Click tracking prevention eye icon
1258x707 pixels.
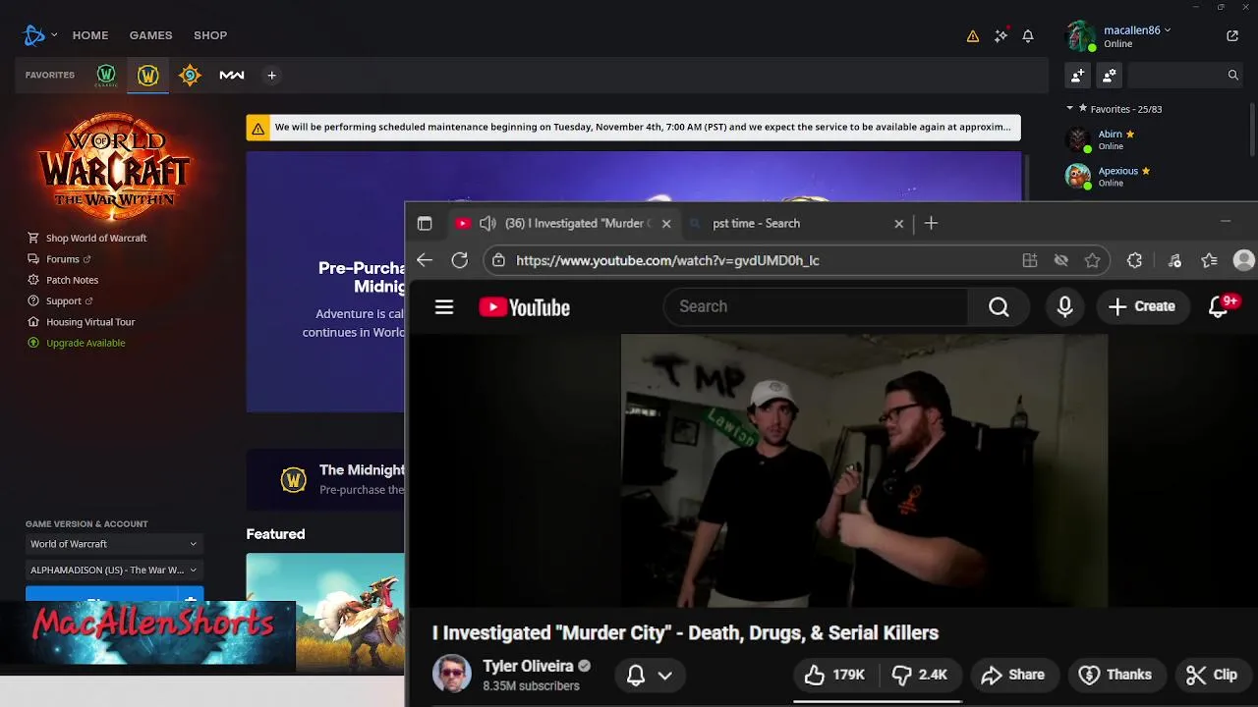point(1061,260)
